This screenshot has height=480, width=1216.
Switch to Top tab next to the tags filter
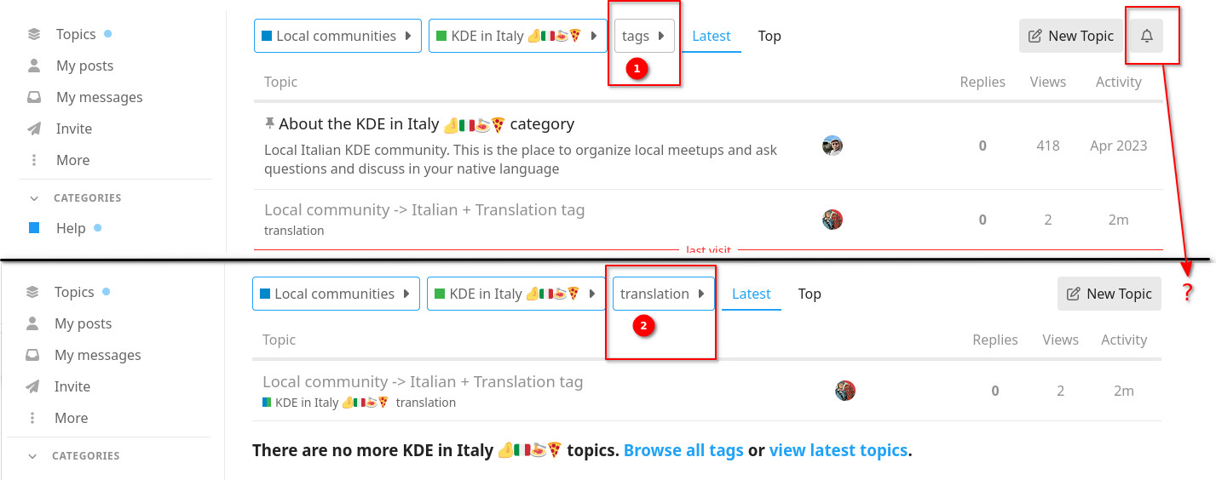[x=769, y=36]
